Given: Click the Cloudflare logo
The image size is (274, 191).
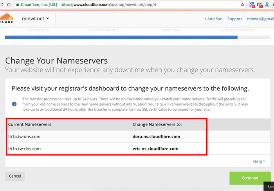Looking at the screenshot, I should [7, 18].
